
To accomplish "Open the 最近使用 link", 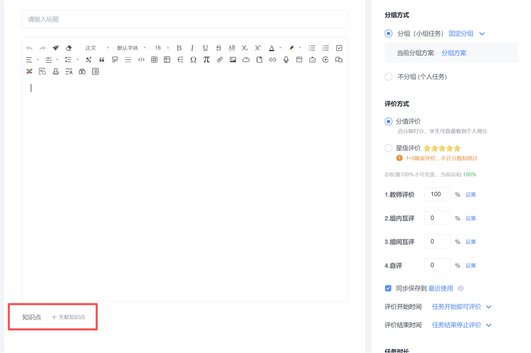I will pos(441,288).
